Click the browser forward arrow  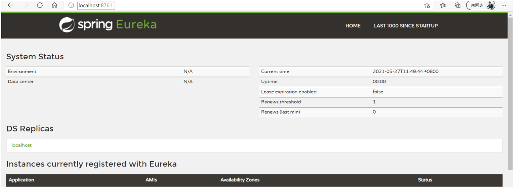(x=25, y=5)
